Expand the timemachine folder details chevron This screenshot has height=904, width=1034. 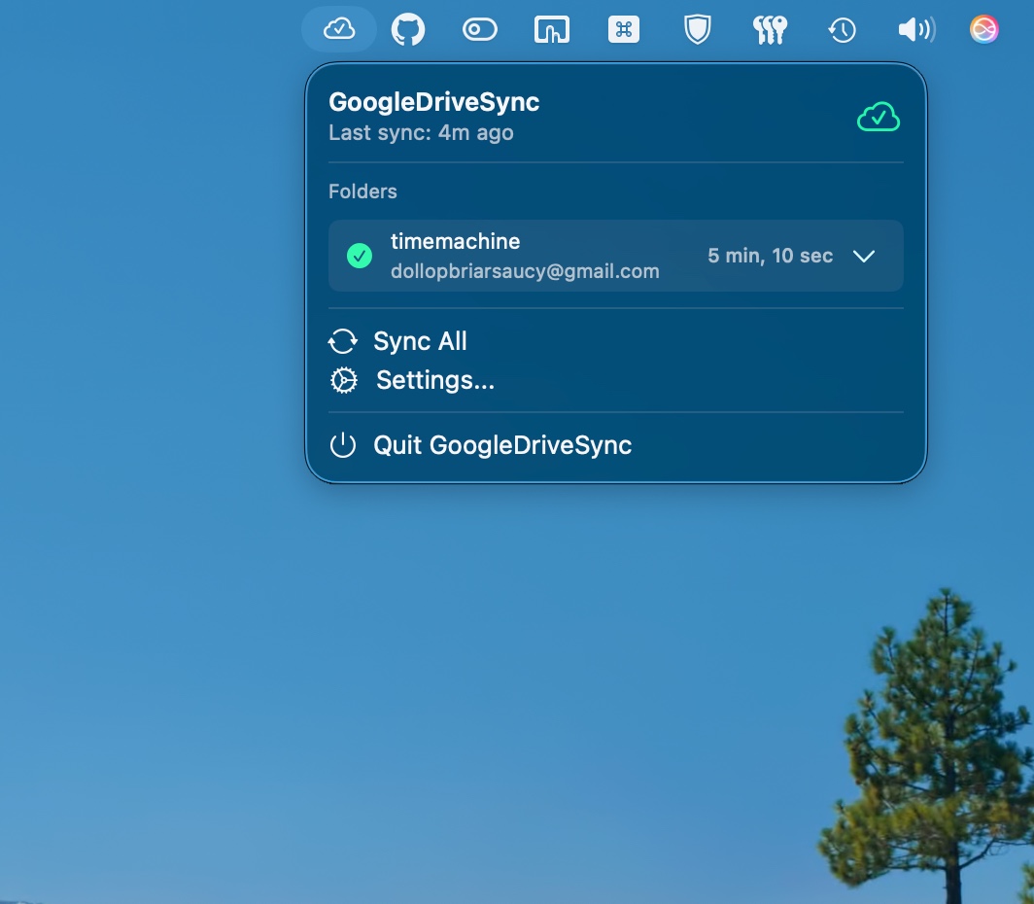863,256
